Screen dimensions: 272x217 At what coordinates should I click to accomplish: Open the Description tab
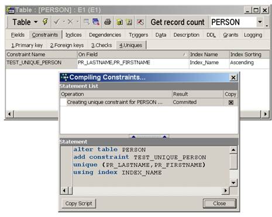(x=187, y=35)
